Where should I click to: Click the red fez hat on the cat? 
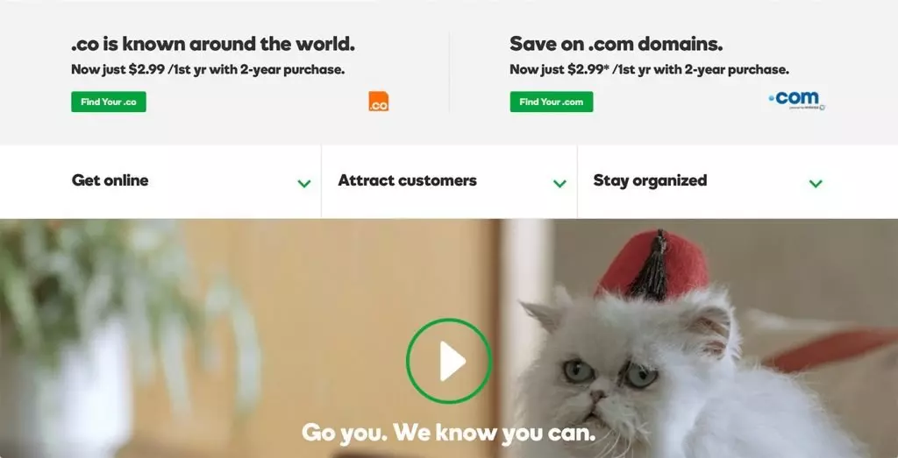[652, 265]
